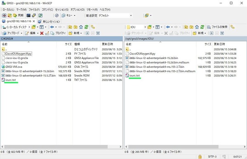Open the ヘルプ menu
This screenshot has height=159, width=247.
point(105,9)
